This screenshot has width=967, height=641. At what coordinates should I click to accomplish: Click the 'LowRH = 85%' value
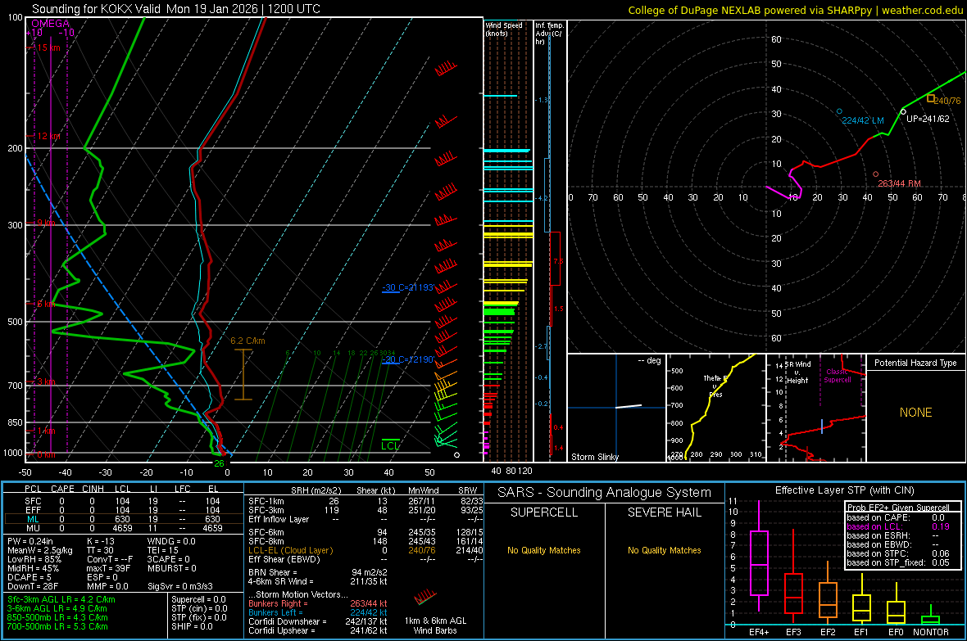(34, 559)
